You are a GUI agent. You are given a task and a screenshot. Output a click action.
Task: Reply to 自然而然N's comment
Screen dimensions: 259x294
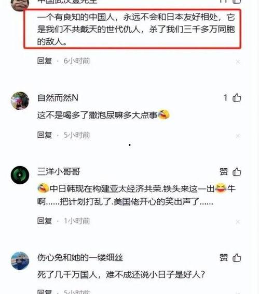[x=45, y=135]
